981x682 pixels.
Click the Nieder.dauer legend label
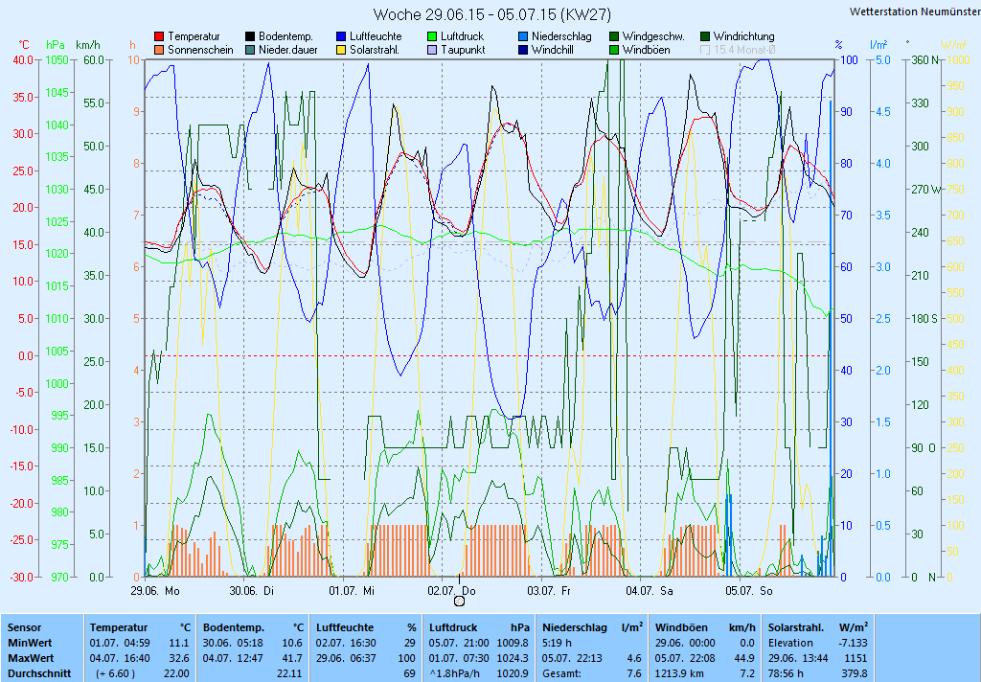click(x=288, y=50)
